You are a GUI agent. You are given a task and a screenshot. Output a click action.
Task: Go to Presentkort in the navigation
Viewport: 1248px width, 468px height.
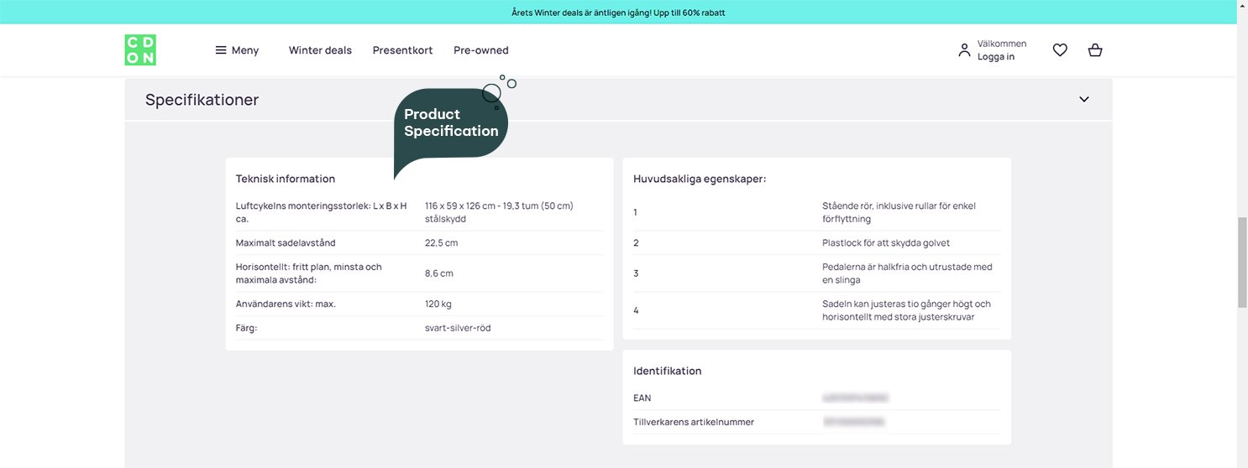pyautogui.click(x=402, y=50)
